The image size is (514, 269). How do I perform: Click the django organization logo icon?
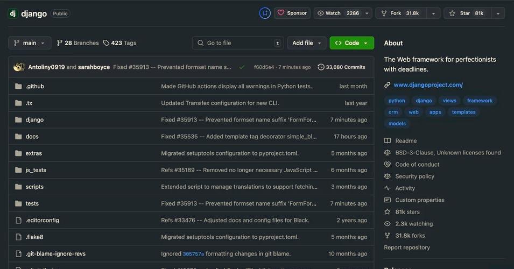[x=13, y=13]
